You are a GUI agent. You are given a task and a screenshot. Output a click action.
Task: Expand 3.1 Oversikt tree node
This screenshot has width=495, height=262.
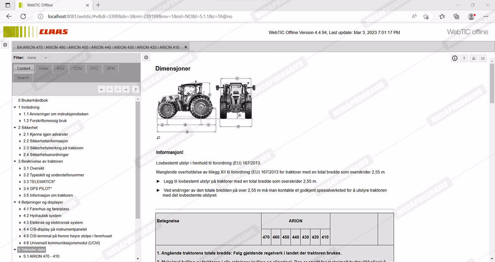coord(20,168)
